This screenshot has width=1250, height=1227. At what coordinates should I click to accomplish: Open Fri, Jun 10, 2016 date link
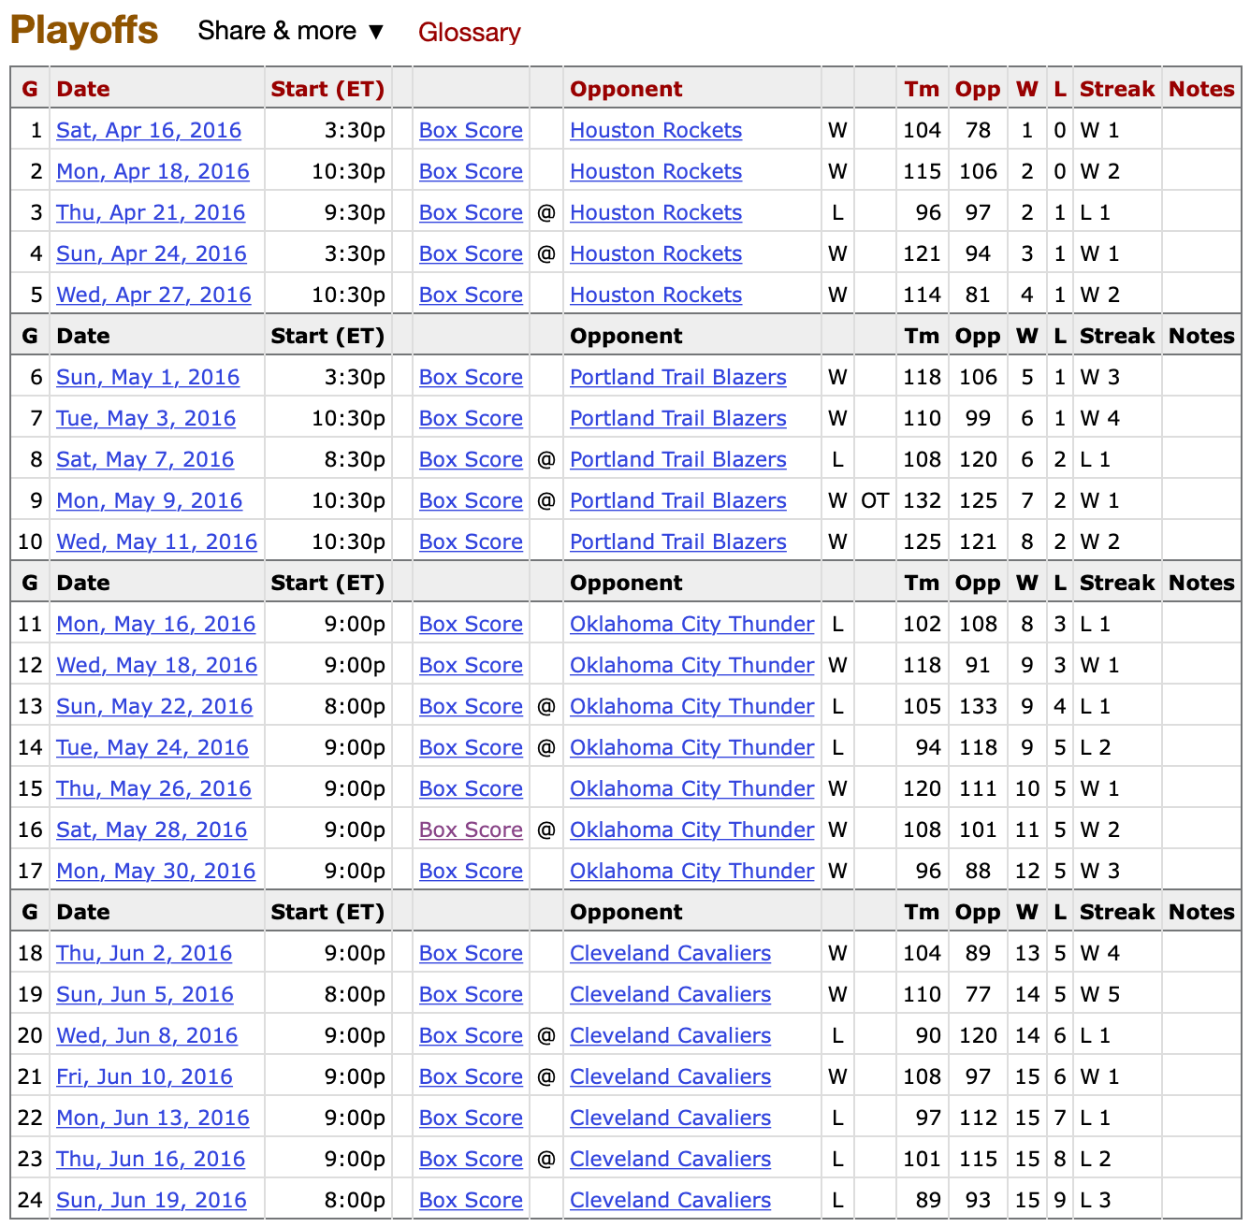[144, 1076]
